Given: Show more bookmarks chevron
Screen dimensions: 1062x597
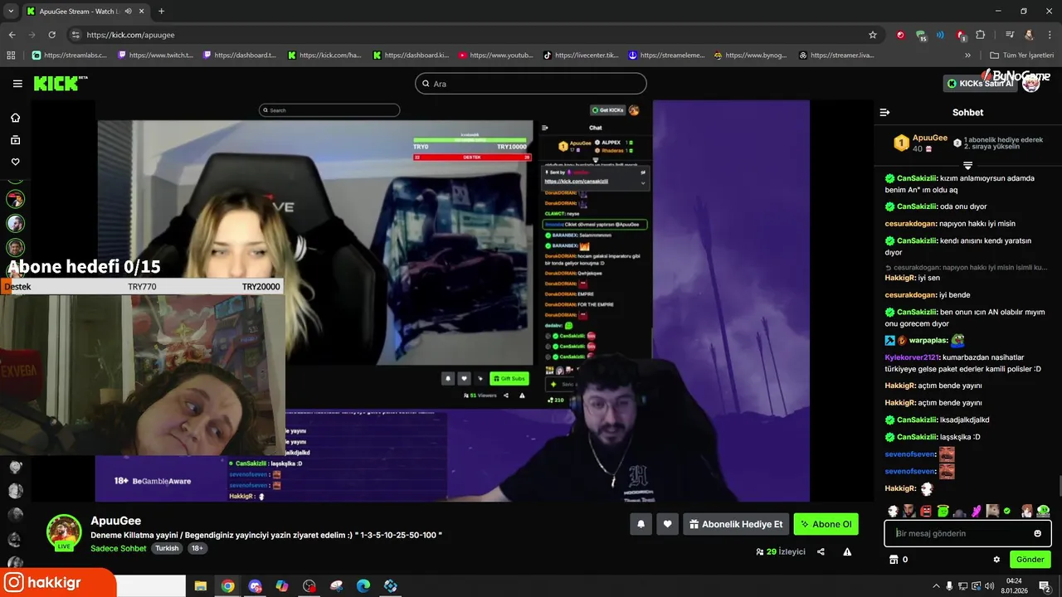Looking at the screenshot, I should coord(967,56).
